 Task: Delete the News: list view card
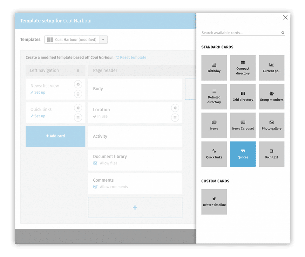(x=78, y=94)
